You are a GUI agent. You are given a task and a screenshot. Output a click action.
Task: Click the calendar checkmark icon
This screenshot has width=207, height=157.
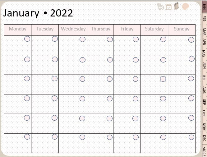[x=169, y=7]
